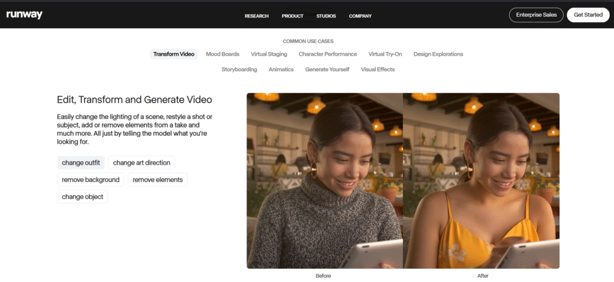Open the Company menu

360,16
